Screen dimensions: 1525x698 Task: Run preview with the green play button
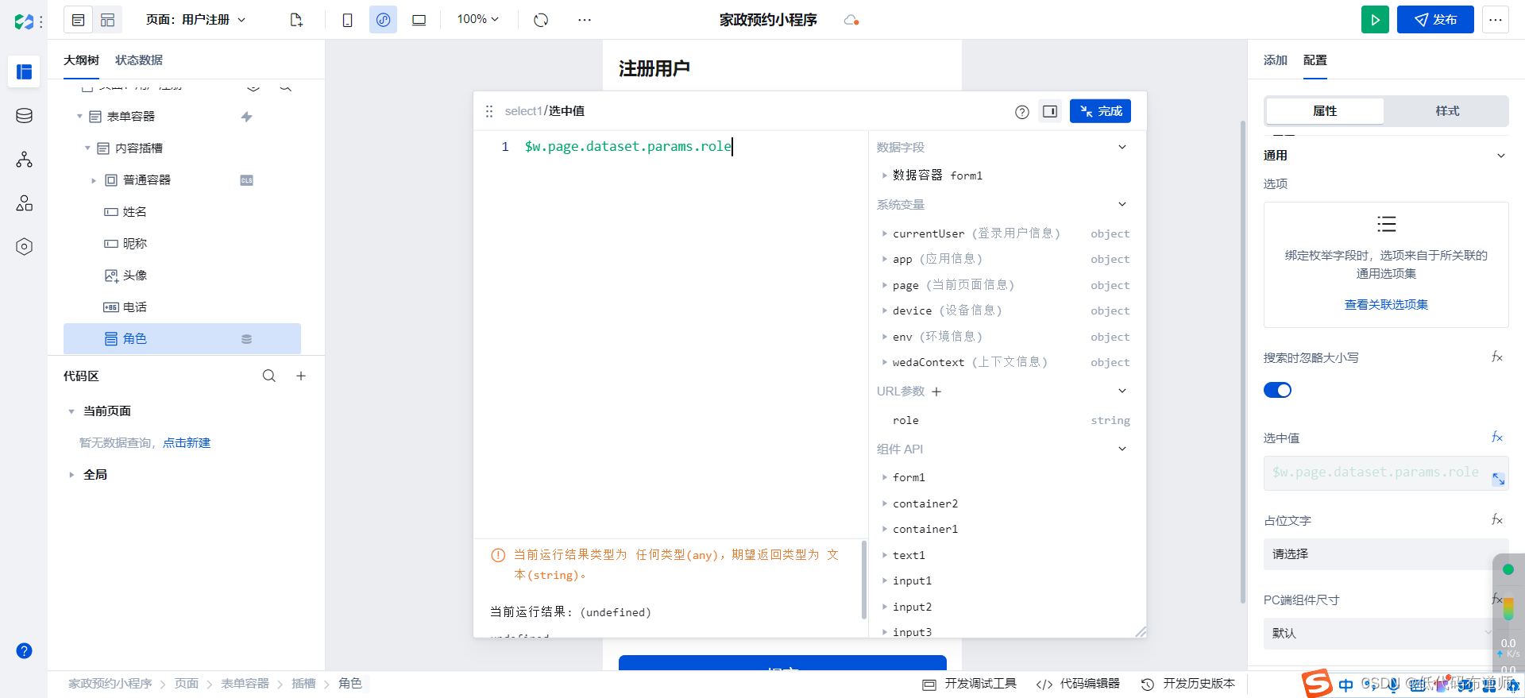point(1375,20)
